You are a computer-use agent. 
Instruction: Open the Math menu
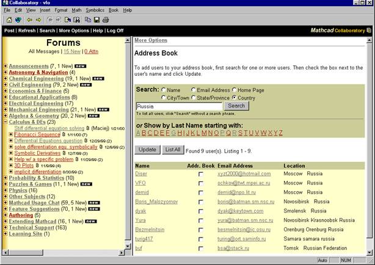point(76,10)
